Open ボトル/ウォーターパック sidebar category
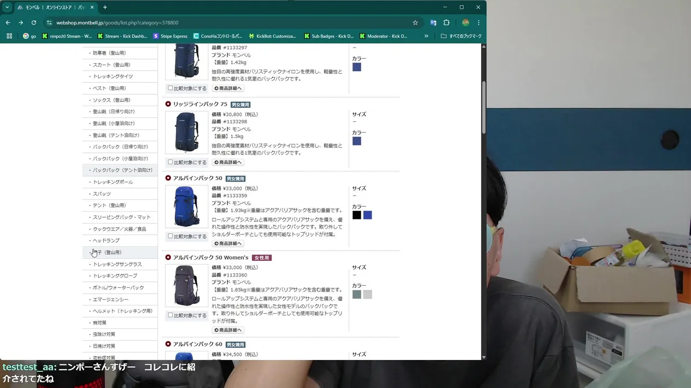The height and width of the screenshot is (388, 691). [119, 287]
